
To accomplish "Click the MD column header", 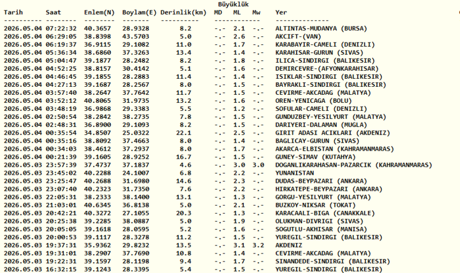I will click(218, 13).
